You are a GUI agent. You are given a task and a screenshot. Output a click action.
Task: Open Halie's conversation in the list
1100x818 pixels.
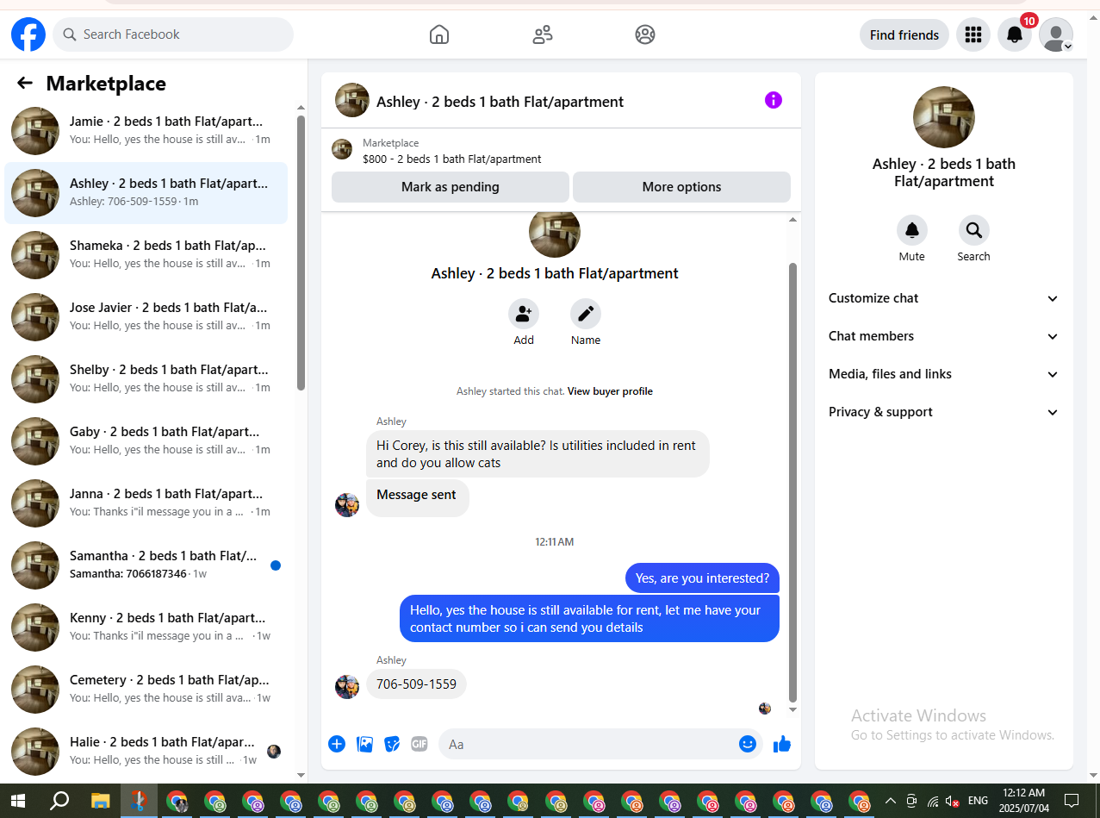[146, 752]
